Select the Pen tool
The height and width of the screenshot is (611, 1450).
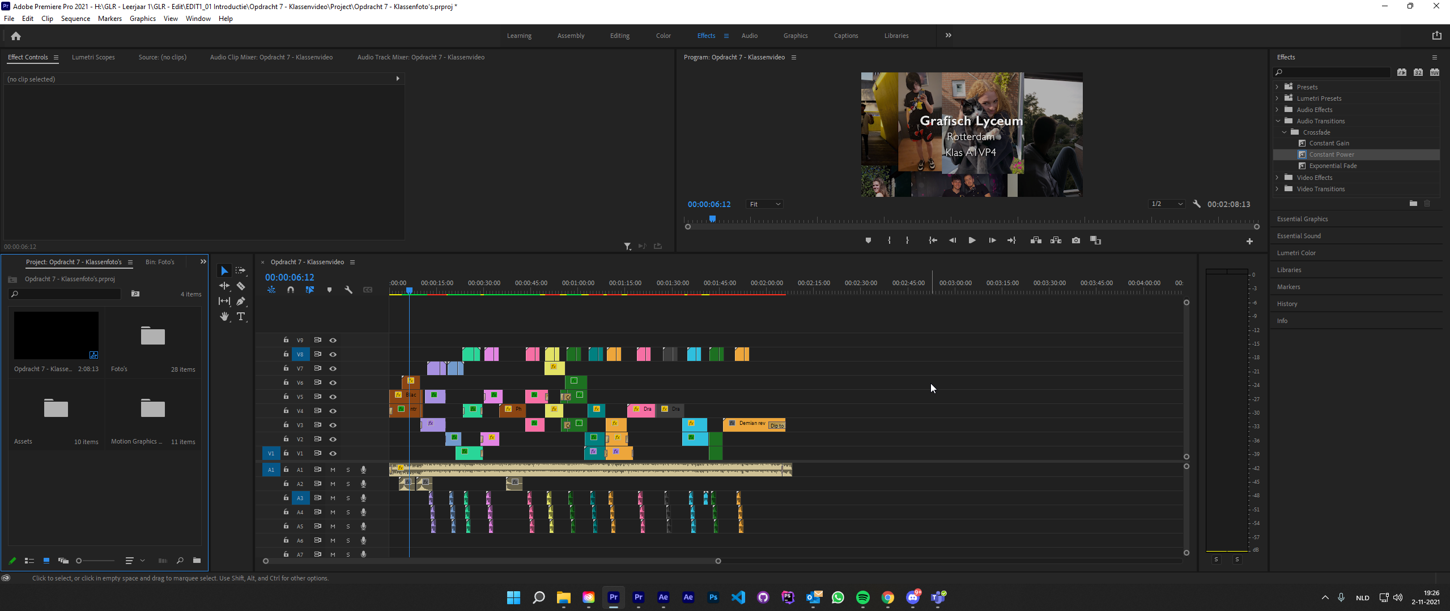[241, 302]
